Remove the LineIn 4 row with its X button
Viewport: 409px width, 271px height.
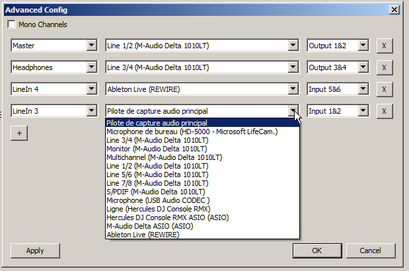[x=384, y=89]
